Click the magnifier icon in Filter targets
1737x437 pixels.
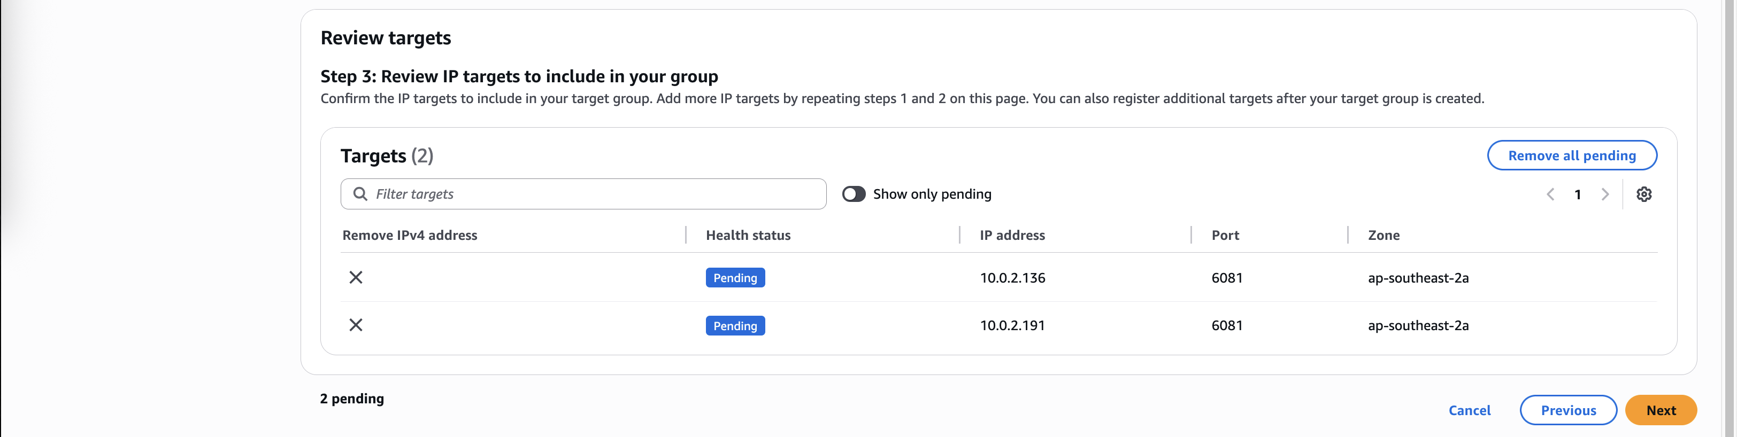[x=361, y=194]
